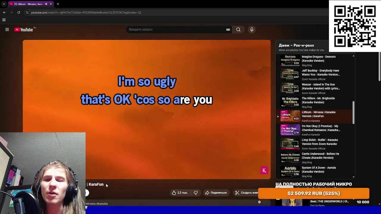Play Imagine Dragons - Demons karaoke
This screenshot has width=381, height=214.
point(318,59)
